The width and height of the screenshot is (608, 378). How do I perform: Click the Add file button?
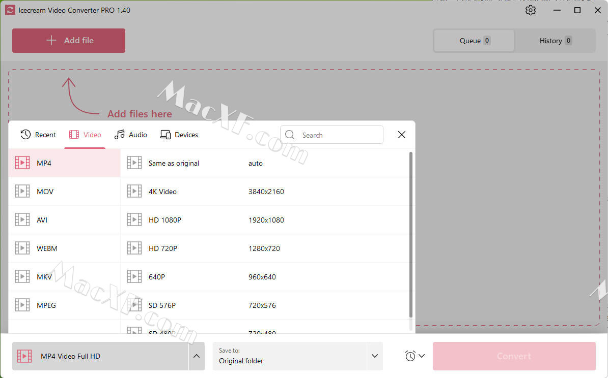[69, 40]
